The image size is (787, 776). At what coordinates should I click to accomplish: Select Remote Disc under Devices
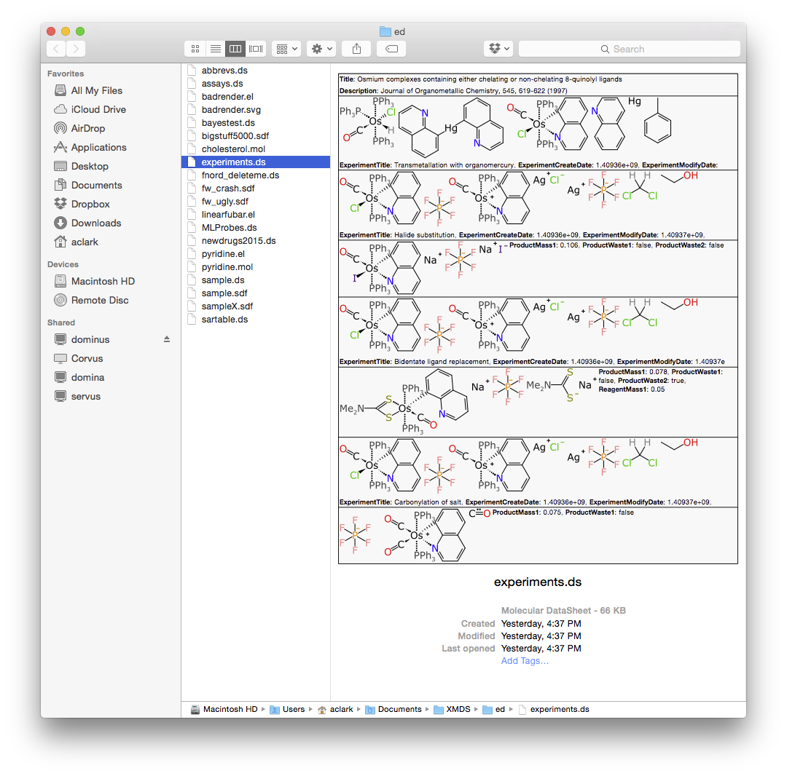click(x=100, y=300)
